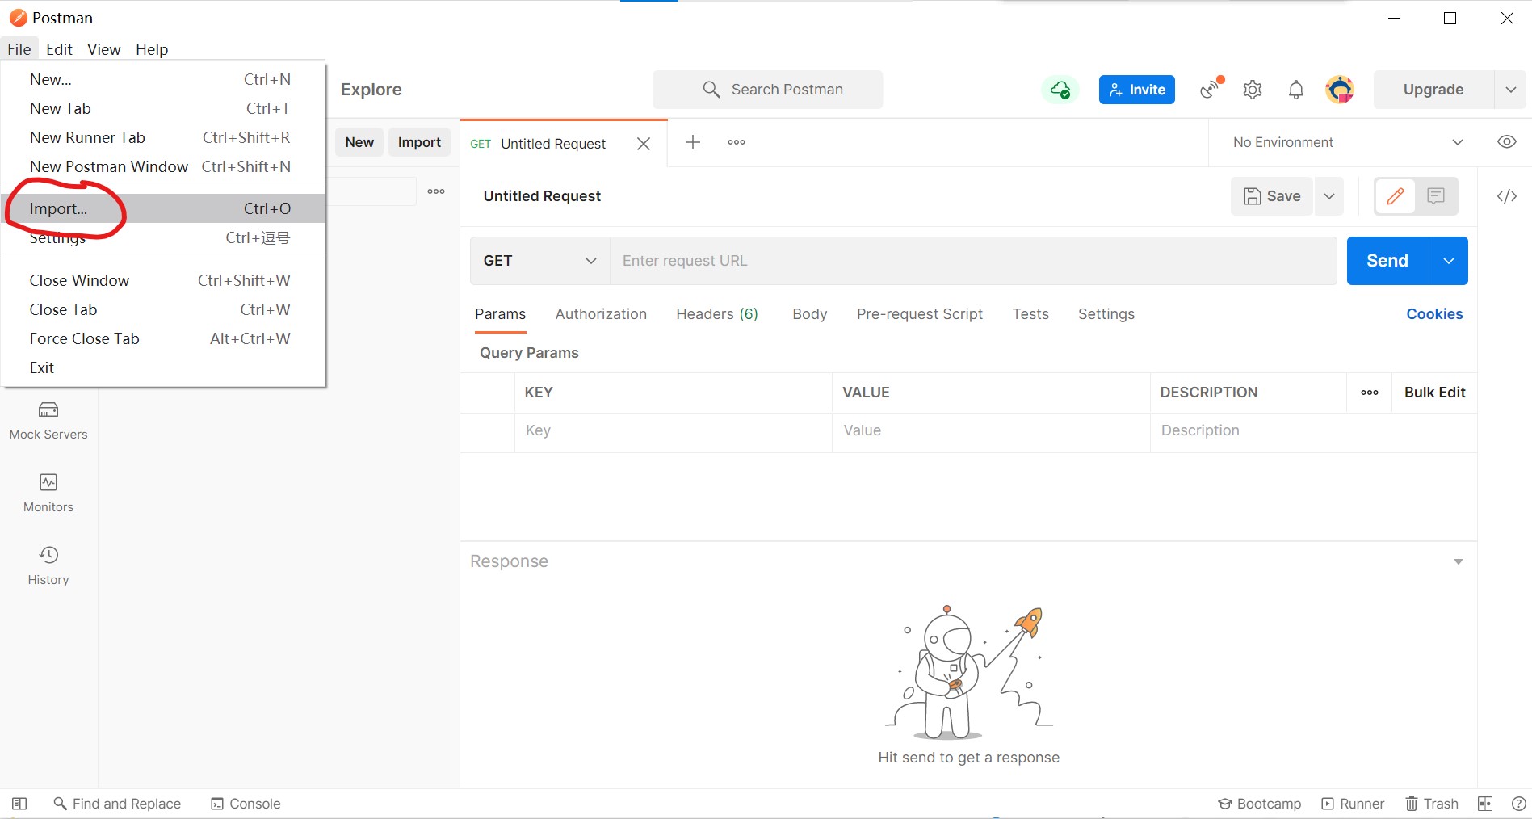1532x819 pixels.
Task: Choose Close Window in File menu
Action: coord(164,280)
